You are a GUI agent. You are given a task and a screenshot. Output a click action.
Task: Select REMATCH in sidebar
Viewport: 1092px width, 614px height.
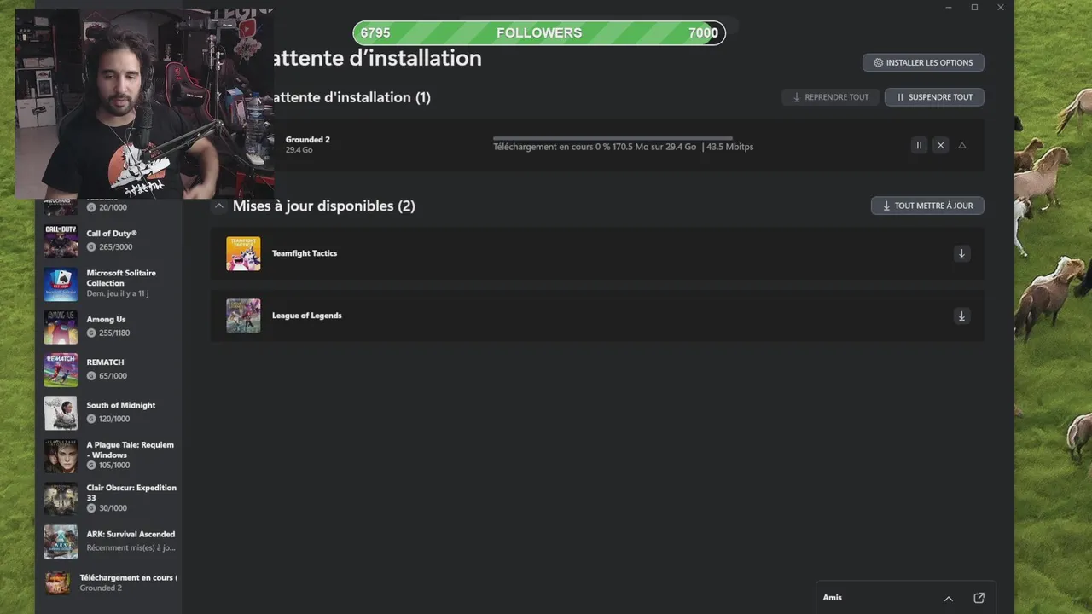pyautogui.click(x=112, y=369)
